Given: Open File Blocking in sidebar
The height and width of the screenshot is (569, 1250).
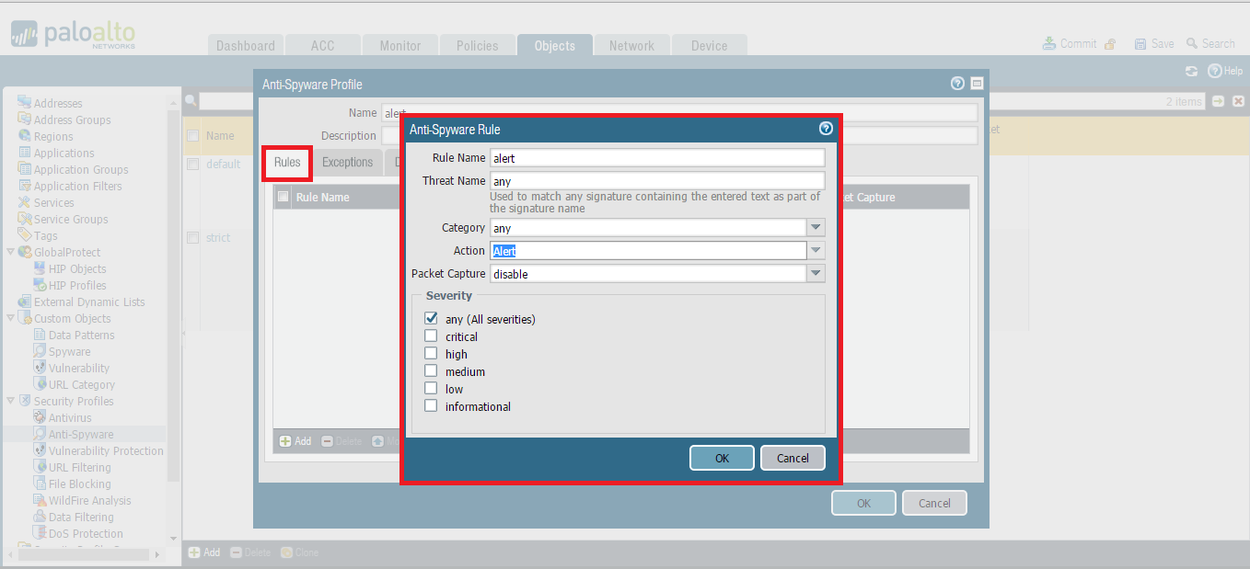Looking at the screenshot, I should click(79, 484).
